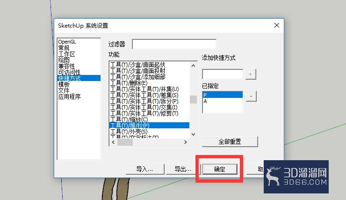Click the 导出... button
Screen dimensions: 346x200
tap(183, 169)
